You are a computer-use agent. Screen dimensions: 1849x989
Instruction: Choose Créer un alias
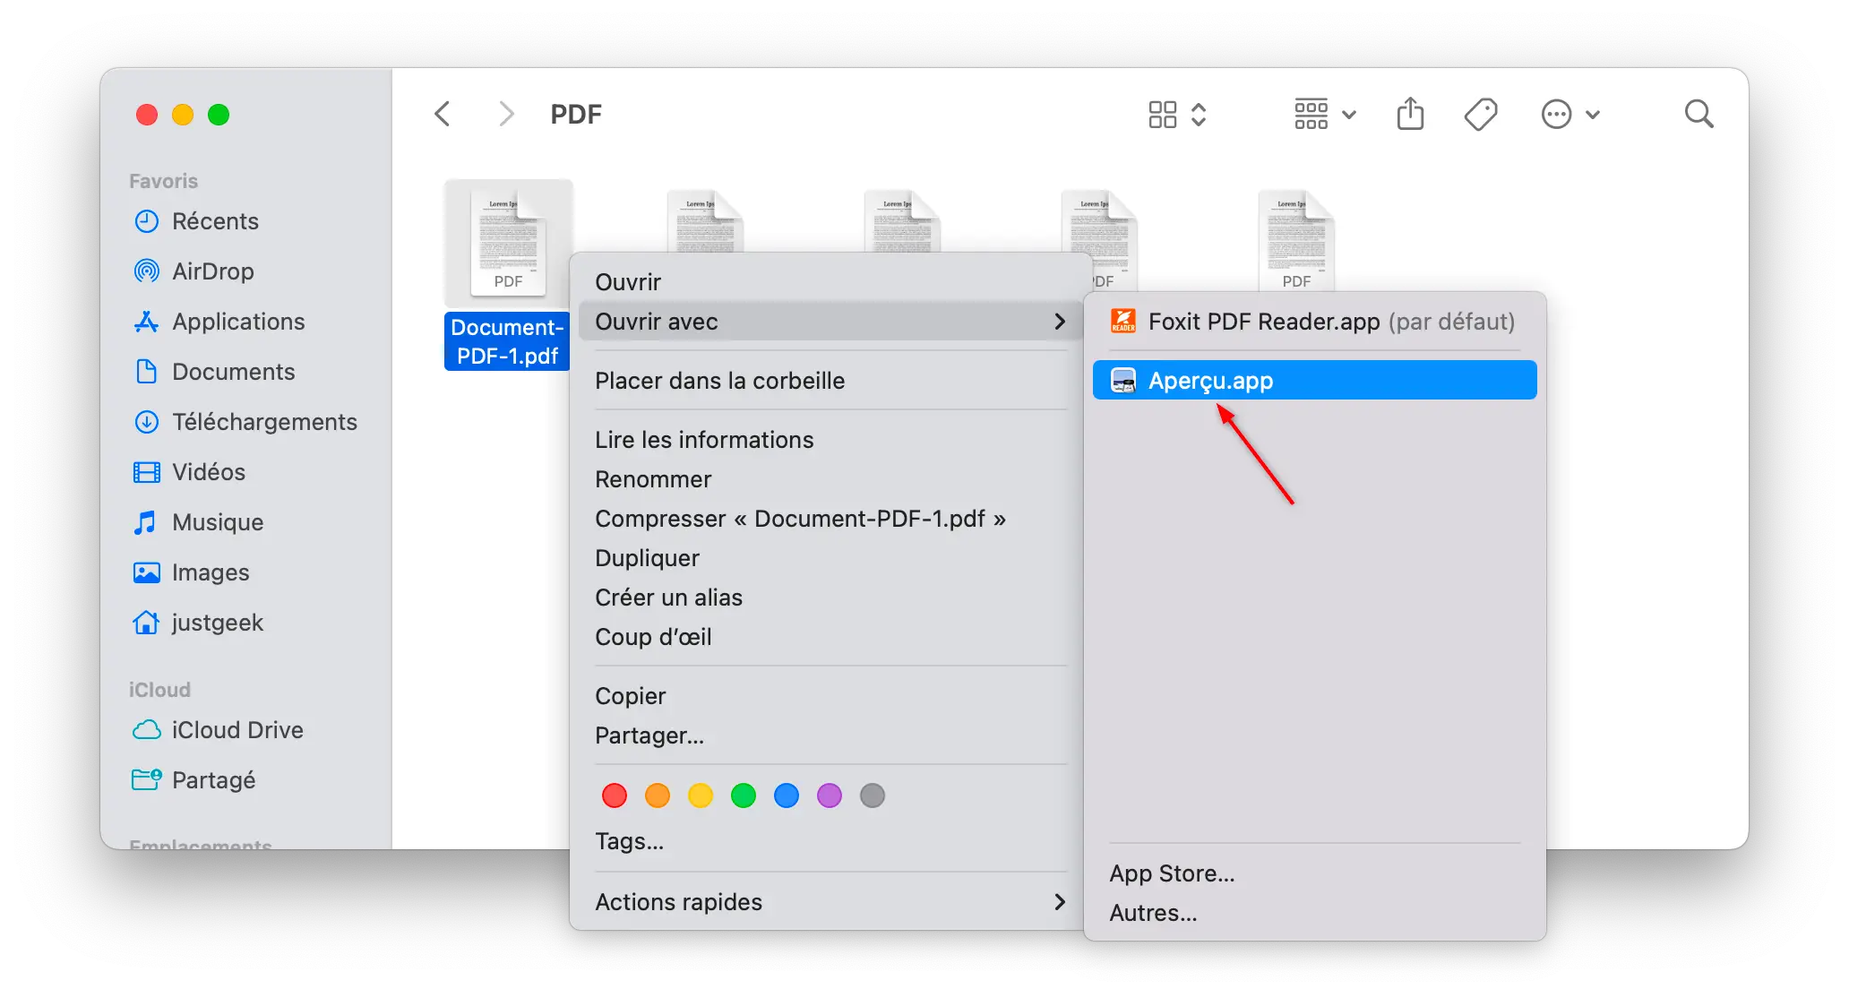pos(830,598)
